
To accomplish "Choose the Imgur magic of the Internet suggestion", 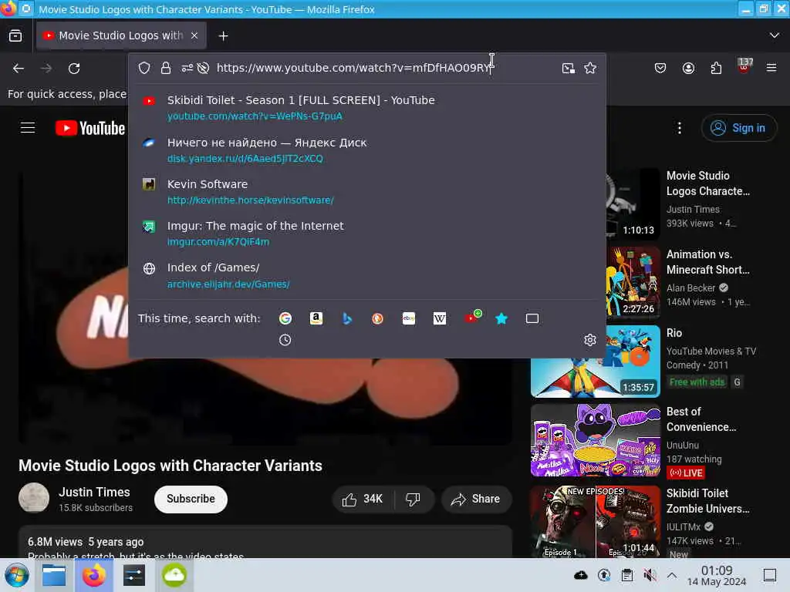I will pyautogui.click(x=366, y=234).
